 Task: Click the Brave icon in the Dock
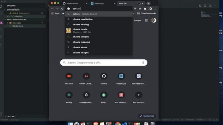coord(96,124)
